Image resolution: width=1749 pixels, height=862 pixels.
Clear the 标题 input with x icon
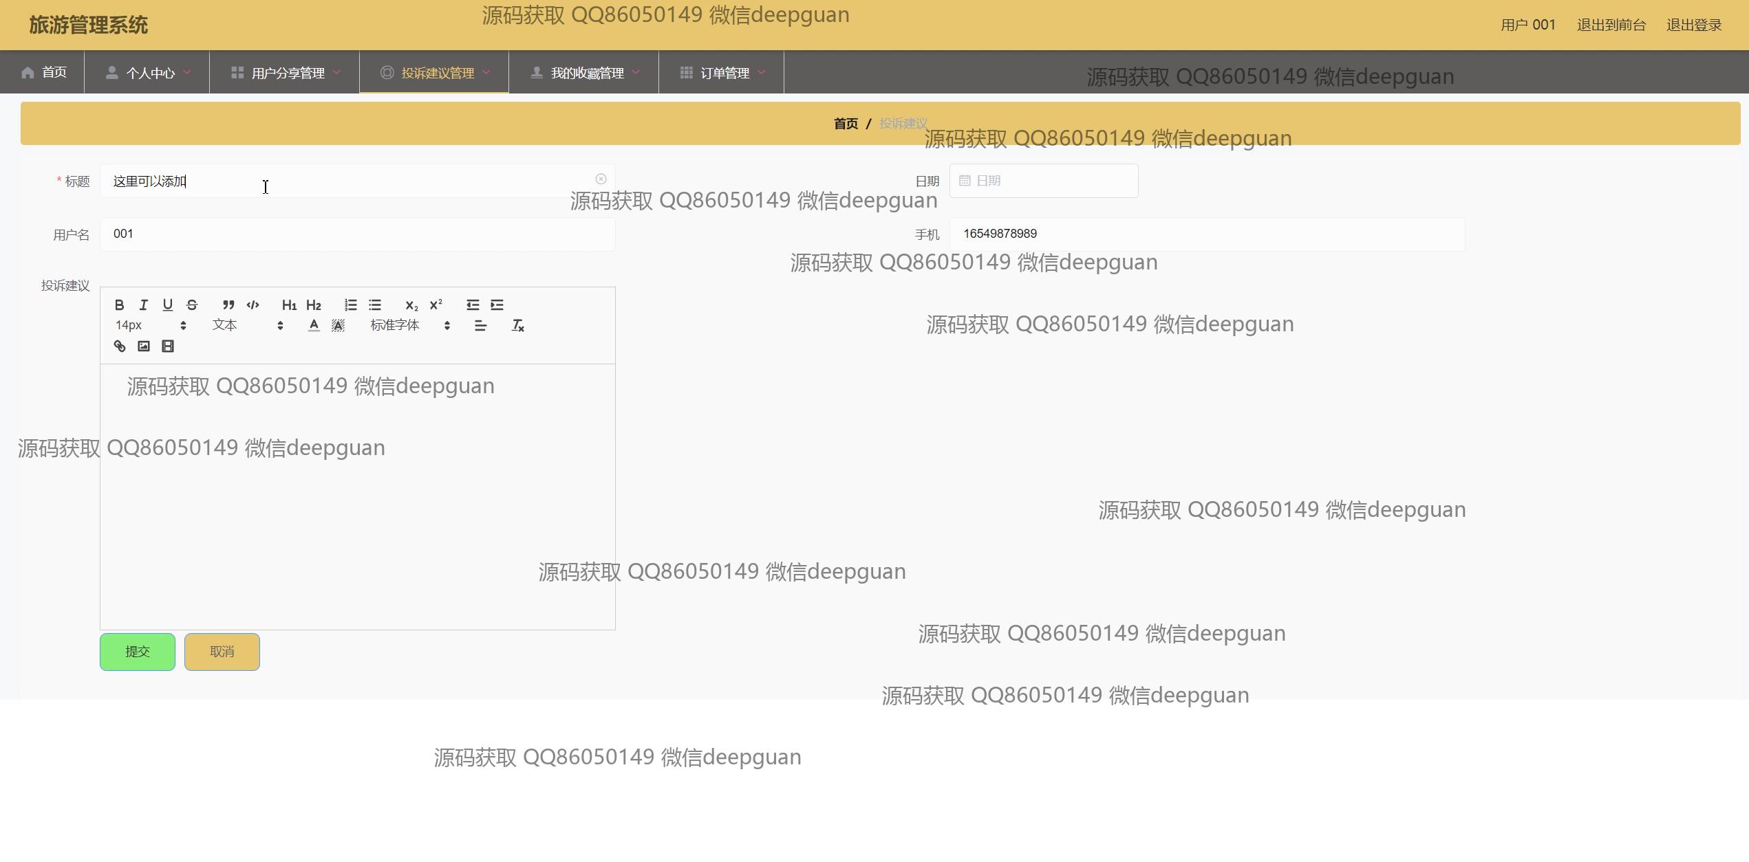(601, 179)
